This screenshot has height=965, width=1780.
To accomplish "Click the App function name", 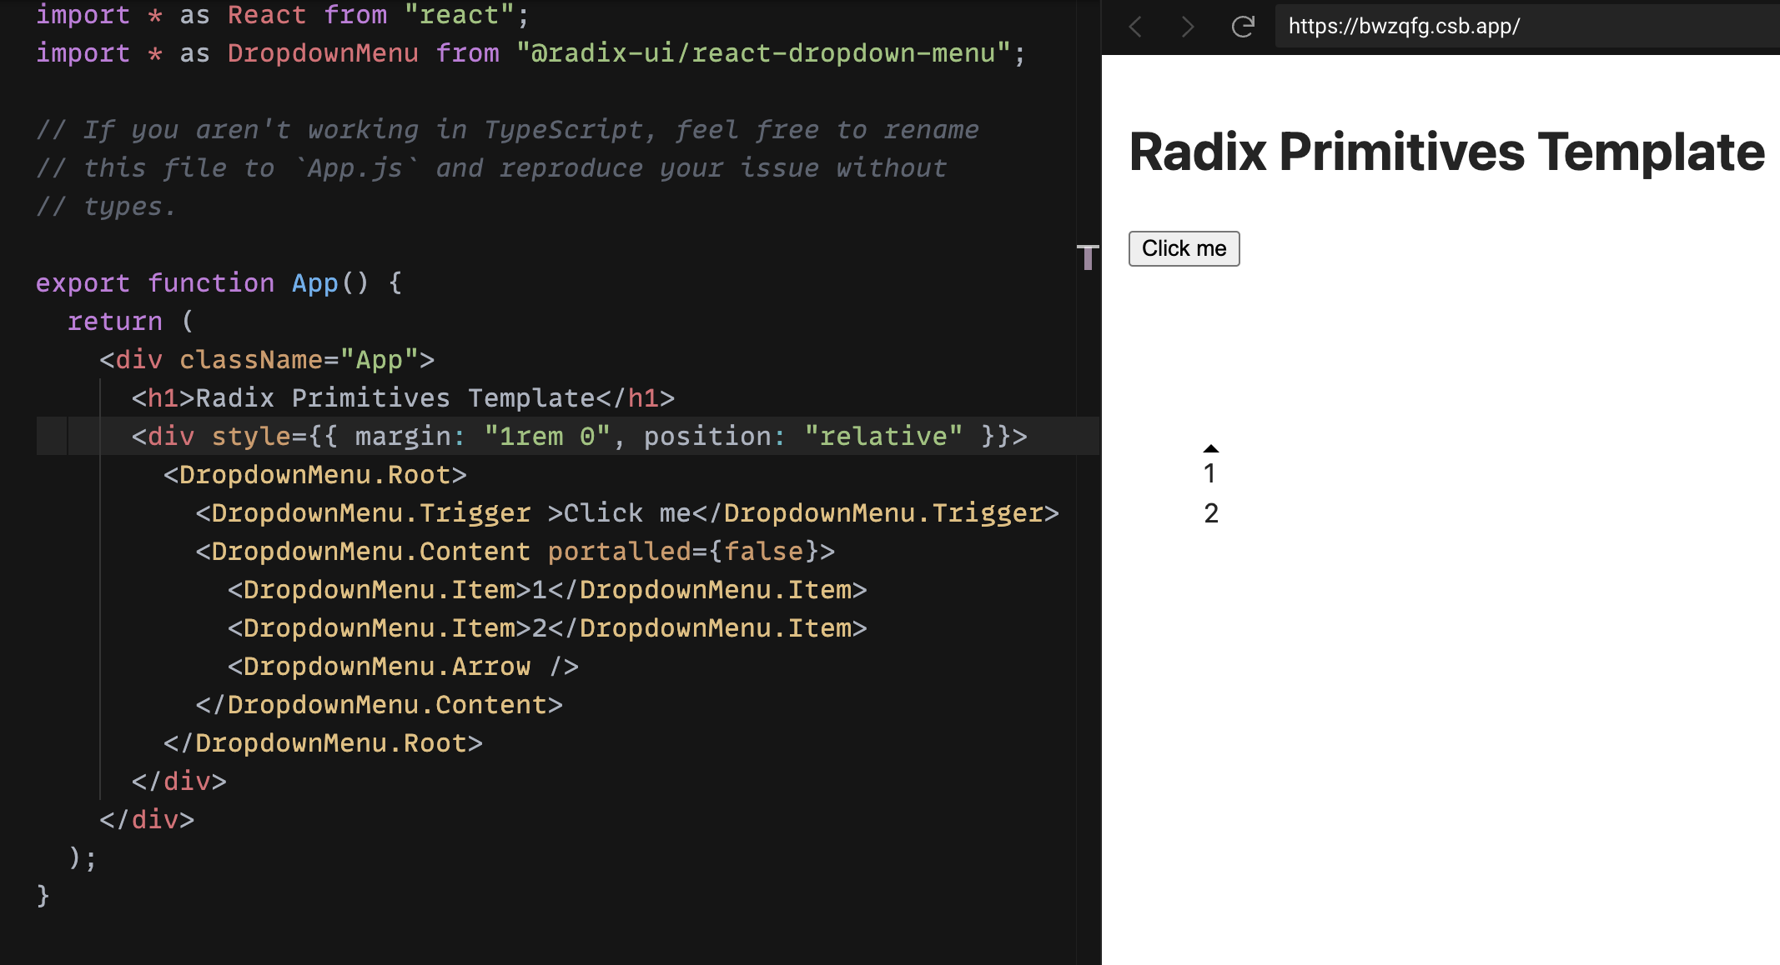I will (314, 283).
